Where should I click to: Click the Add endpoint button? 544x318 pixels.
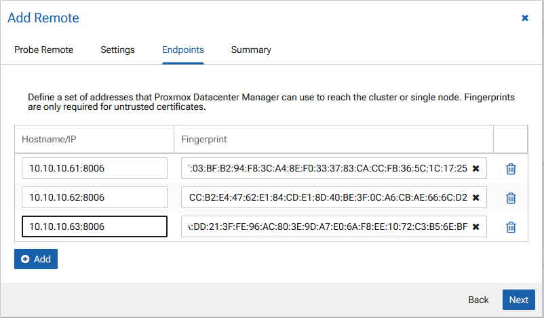tap(36, 259)
